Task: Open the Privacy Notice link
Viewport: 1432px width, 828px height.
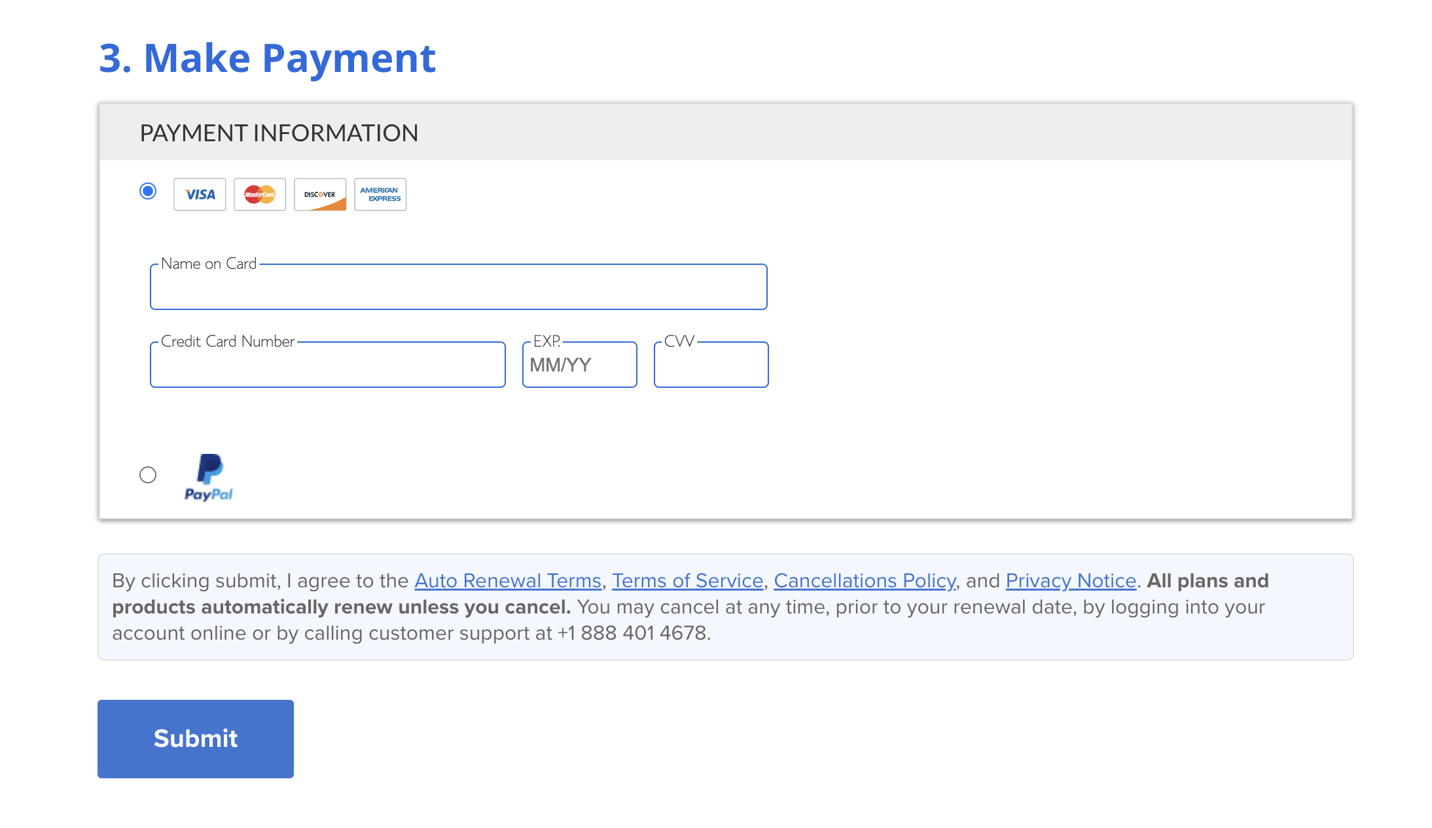Action: click(1071, 581)
